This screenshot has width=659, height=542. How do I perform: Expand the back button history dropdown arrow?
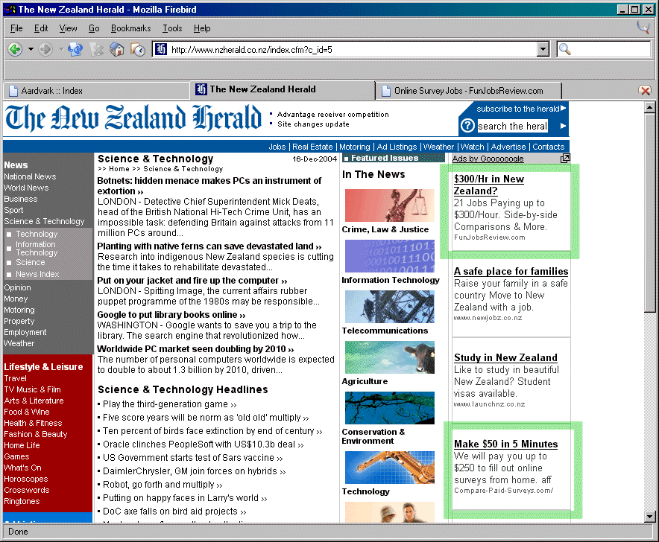[31, 49]
